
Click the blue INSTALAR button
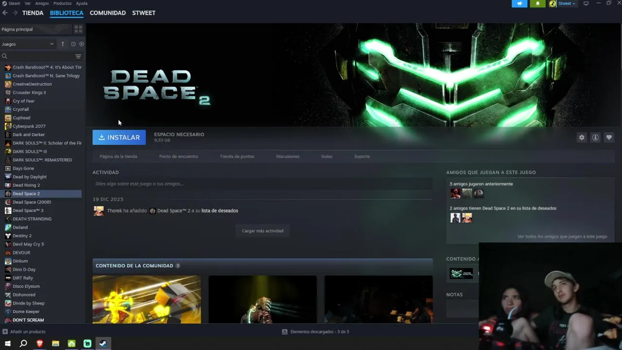pyautogui.click(x=119, y=138)
